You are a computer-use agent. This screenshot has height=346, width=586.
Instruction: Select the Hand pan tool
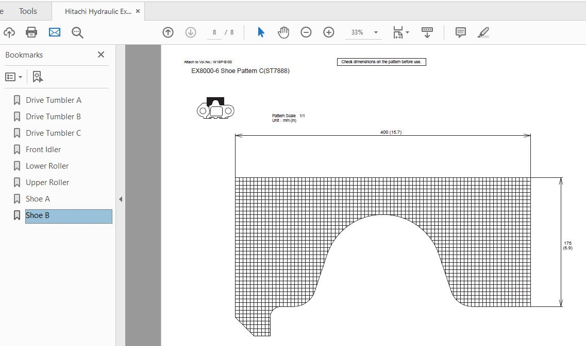(283, 32)
